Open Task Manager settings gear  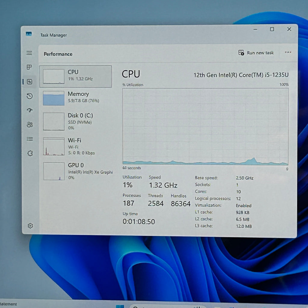coord(30,226)
